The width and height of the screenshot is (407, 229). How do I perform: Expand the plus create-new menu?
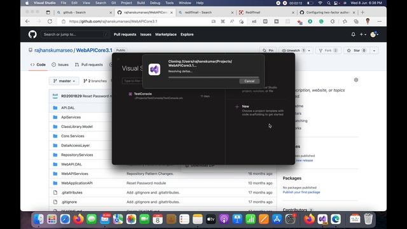click(362, 34)
